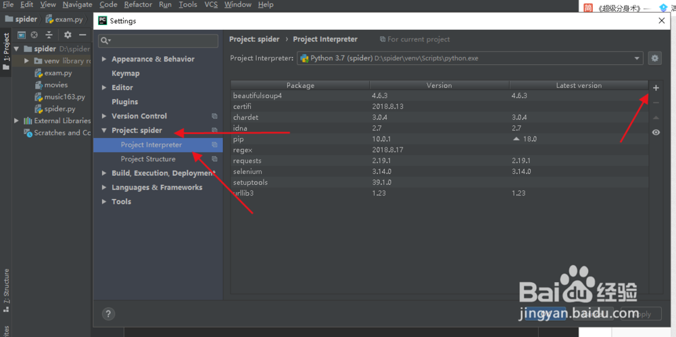Select music163.py in the project tree

(60, 97)
